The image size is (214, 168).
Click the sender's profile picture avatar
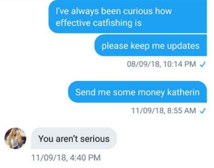[x=16, y=138]
